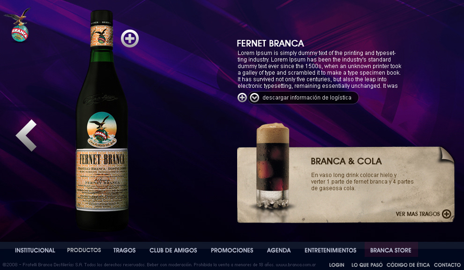This screenshot has height=270, width=464.
Task: Open the AGENDA menu item
Action: point(279,250)
